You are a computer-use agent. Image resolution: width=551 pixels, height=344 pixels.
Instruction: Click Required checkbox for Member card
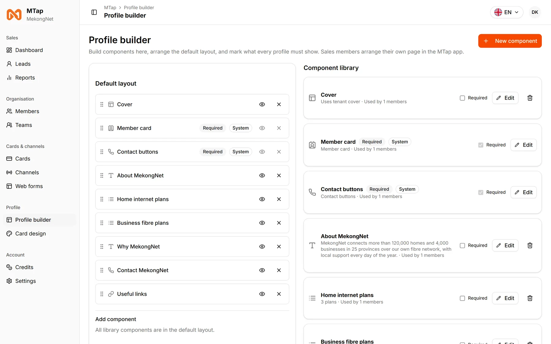click(481, 145)
